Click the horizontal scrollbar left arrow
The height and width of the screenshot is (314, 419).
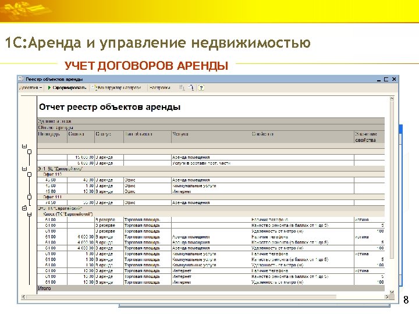click(23, 297)
